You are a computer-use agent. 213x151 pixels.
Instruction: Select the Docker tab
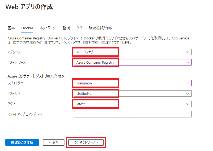[x=27, y=28]
